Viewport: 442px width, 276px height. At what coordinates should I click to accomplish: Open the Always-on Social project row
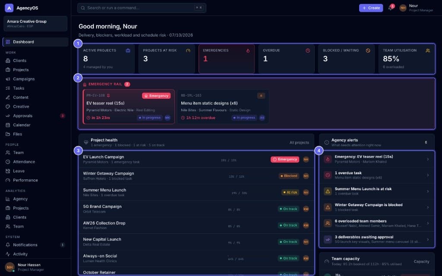click(196, 258)
